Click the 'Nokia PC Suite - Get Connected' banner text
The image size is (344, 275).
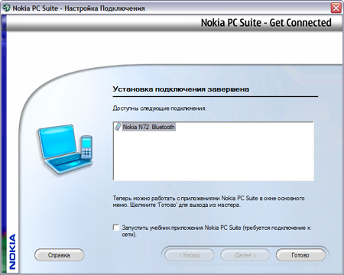click(266, 23)
